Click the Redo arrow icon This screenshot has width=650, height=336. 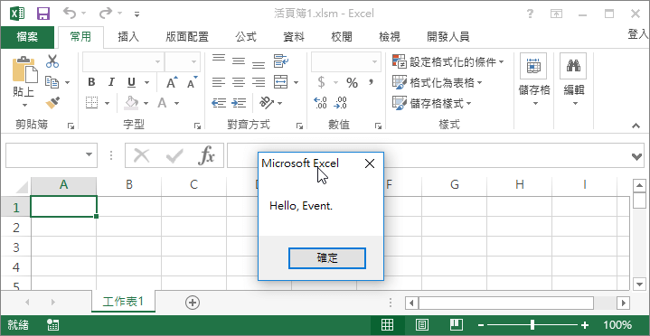pyautogui.click(x=105, y=14)
